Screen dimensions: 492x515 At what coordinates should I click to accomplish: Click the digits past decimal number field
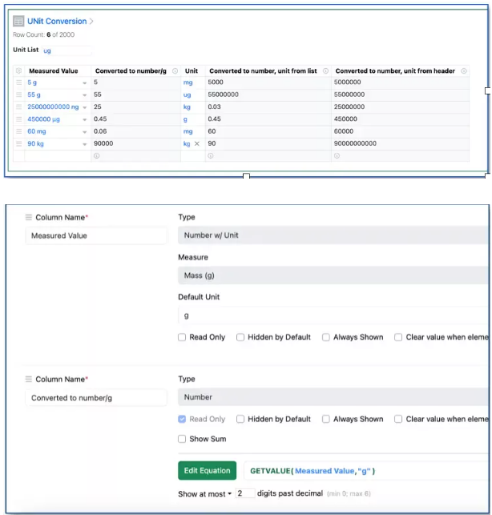pos(245,494)
